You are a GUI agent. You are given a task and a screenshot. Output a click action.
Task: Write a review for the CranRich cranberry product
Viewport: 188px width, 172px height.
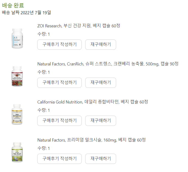pyautogui.click(x=59, y=82)
